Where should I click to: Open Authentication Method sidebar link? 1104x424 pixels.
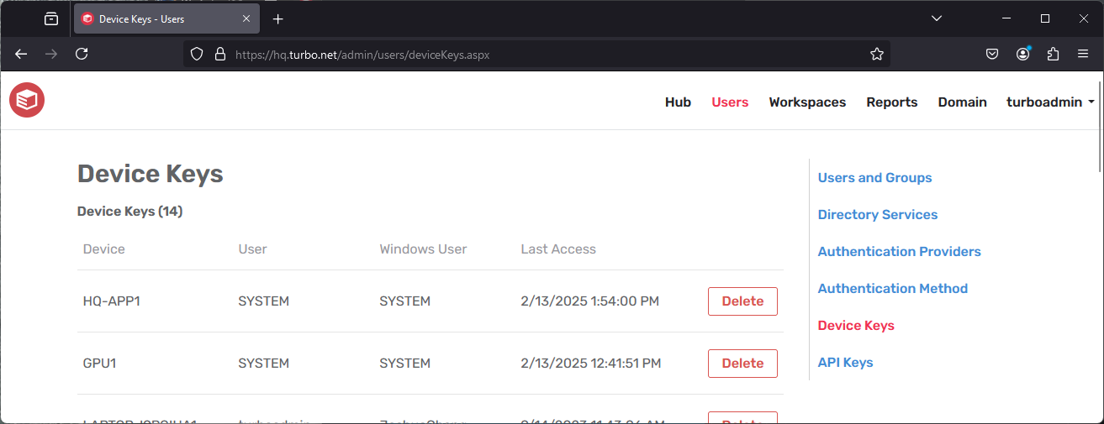(x=893, y=289)
